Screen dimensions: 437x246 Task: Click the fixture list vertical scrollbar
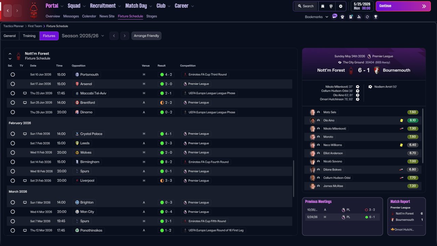294,178
